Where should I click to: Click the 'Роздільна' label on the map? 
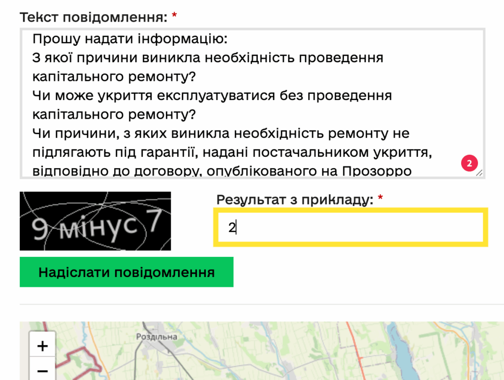(x=157, y=337)
